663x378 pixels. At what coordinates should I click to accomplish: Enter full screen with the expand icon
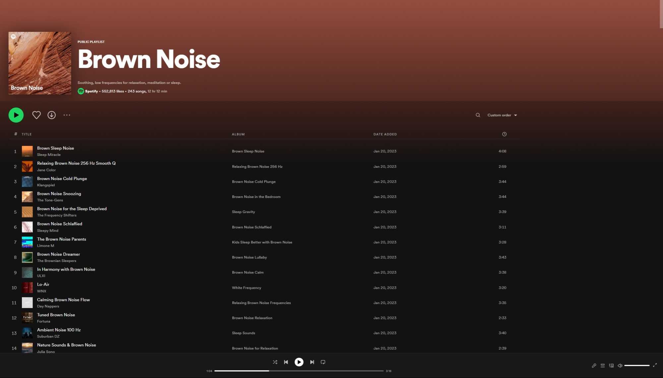click(x=655, y=365)
